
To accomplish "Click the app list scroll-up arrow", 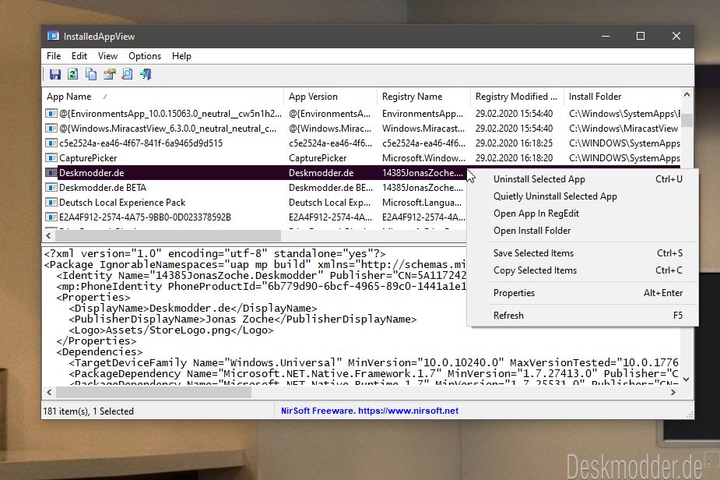I will click(x=687, y=95).
